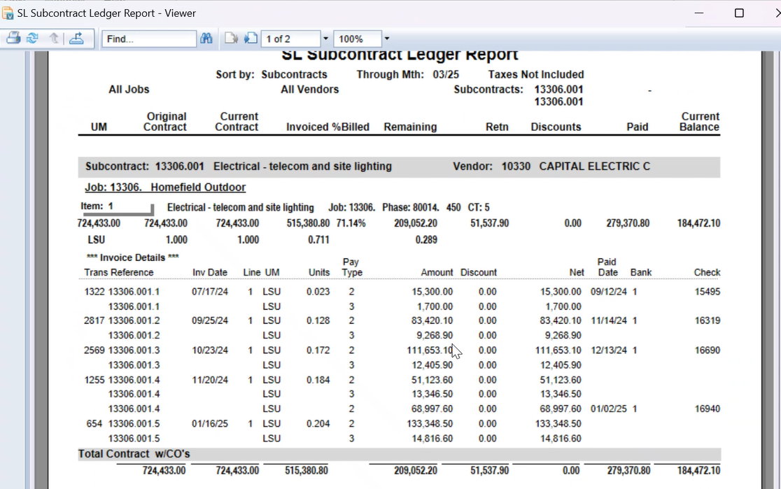The image size is (781, 489).
Task: Start the search with the binoculars icon
Action: click(x=206, y=38)
